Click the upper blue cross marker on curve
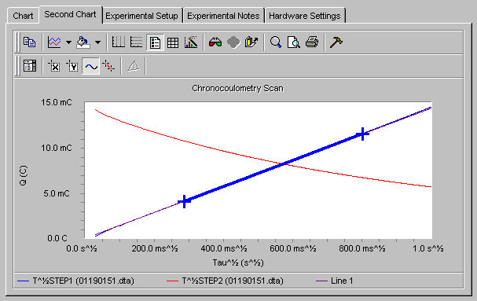This screenshot has height=301, width=477. pyautogui.click(x=362, y=134)
